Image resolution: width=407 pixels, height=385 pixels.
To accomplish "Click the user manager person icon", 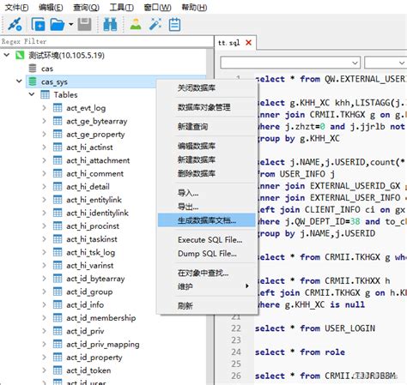I will 136,25.
